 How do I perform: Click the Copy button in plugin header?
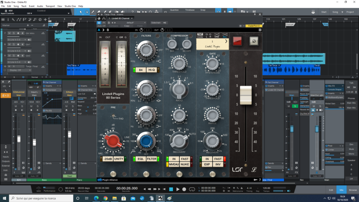[x=127, y=26]
